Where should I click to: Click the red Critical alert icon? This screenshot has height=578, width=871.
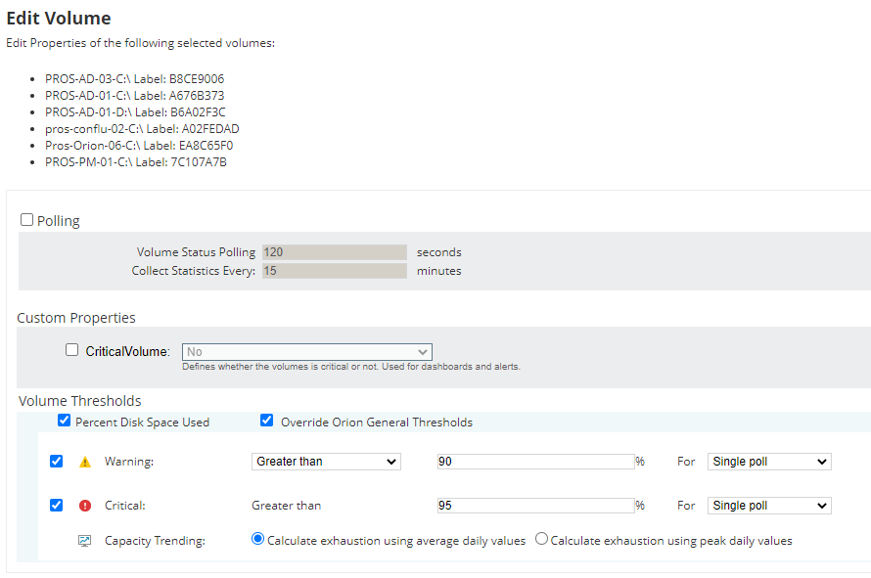(x=85, y=506)
